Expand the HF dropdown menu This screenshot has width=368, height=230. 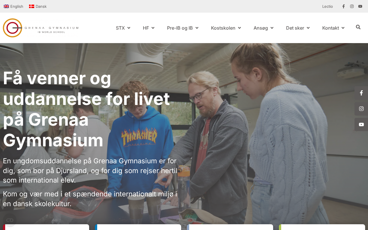coord(149,28)
